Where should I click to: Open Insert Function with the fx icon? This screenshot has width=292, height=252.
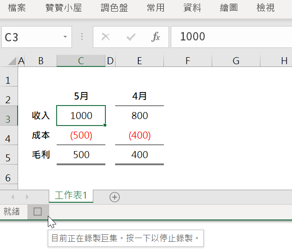coord(156,37)
